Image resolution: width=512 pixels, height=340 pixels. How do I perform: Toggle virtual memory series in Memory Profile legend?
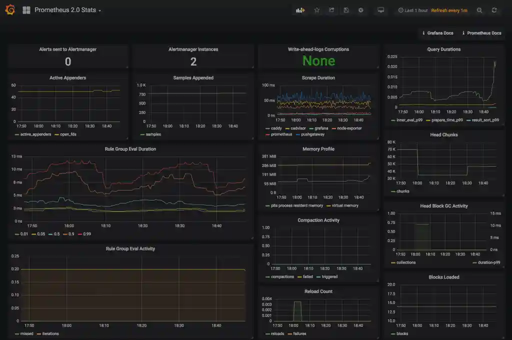point(344,205)
